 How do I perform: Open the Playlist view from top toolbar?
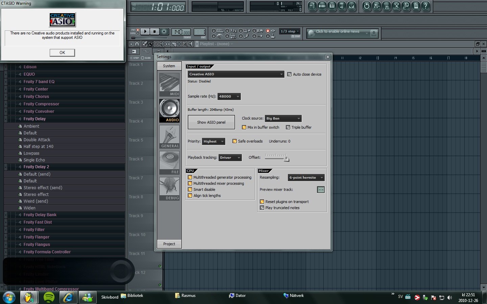coord(312,6)
